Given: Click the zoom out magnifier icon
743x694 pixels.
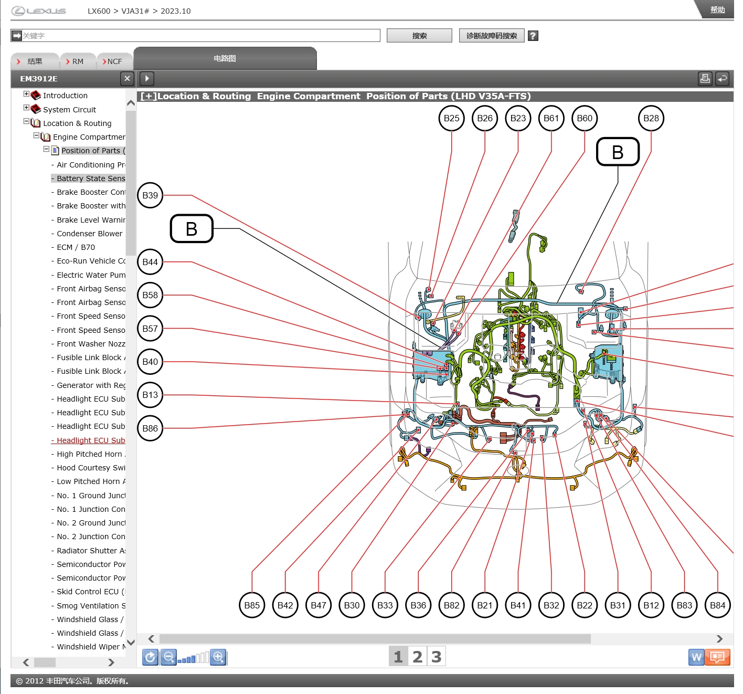Looking at the screenshot, I should [168, 657].
